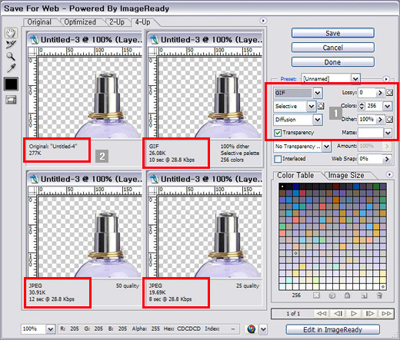Open the Optimize settings flyout menu
The height and width of the screenshot is (340, 400).
point(386,79)
